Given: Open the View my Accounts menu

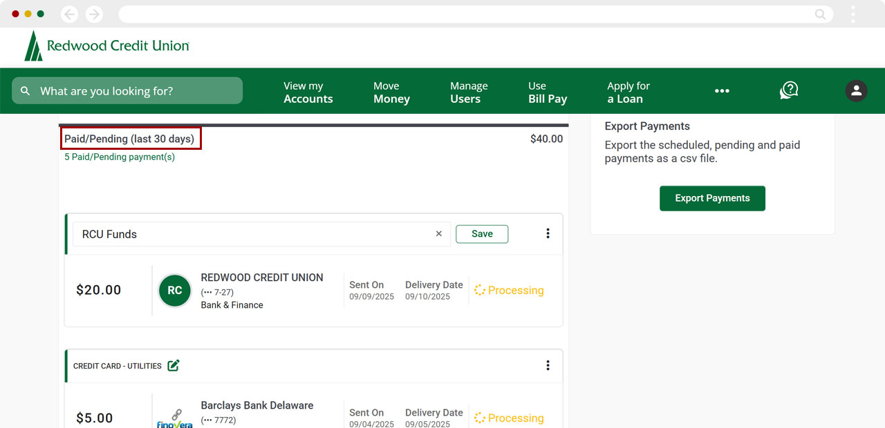Looking at the screenshot, I should [308, 93].
